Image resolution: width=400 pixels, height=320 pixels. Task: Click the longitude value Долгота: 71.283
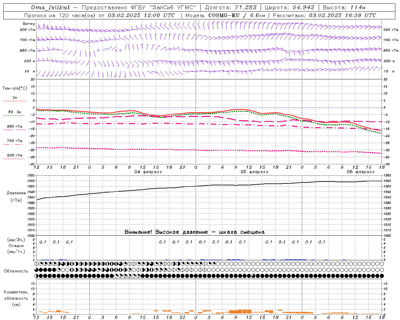pyautogui.click(x=231, y=7)
